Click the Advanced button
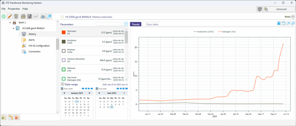Image resolution: width=296 pixels, height=126 pixels. (279, 9)
